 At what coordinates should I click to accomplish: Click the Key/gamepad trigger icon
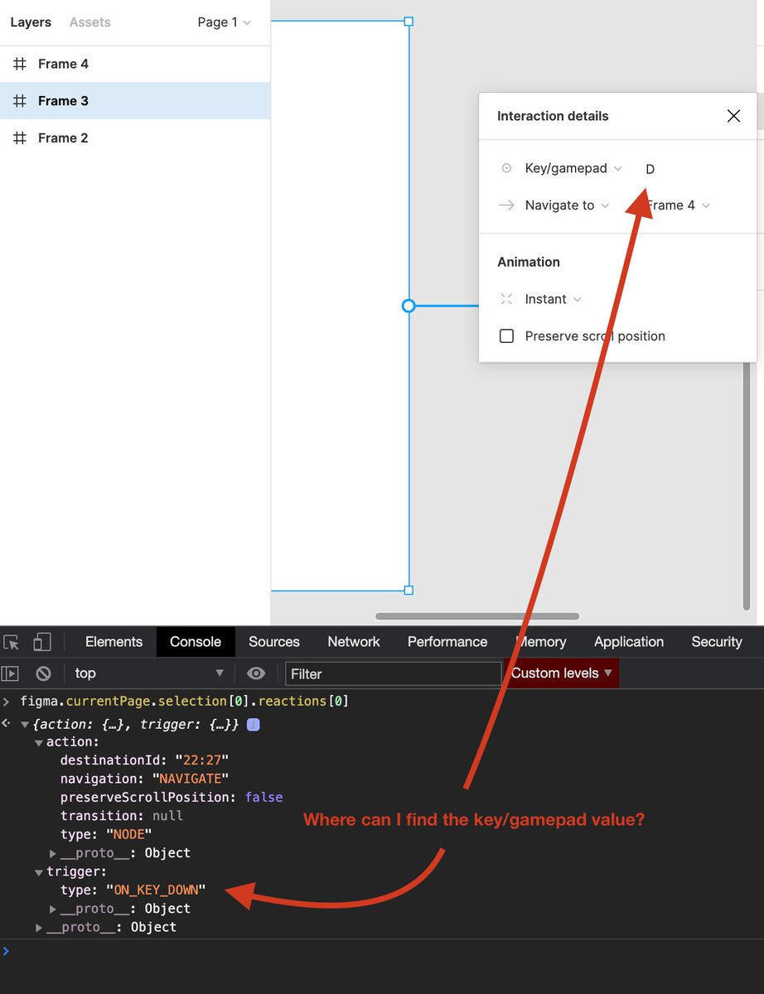506,168
